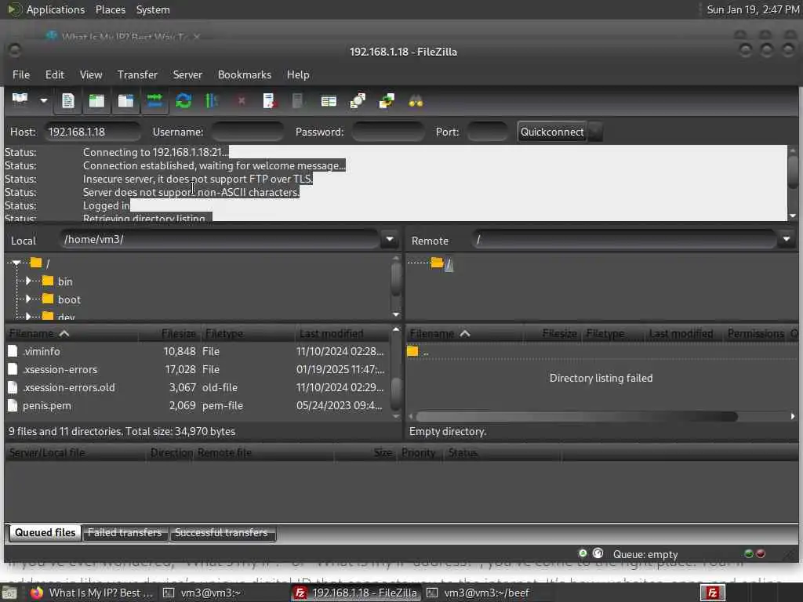Open the Applications menu in top panel

(x=56, y=9)
